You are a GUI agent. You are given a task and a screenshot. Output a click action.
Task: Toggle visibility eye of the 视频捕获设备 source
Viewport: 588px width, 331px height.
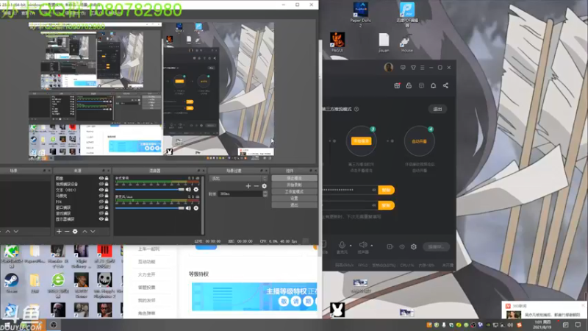click(101, 185)
